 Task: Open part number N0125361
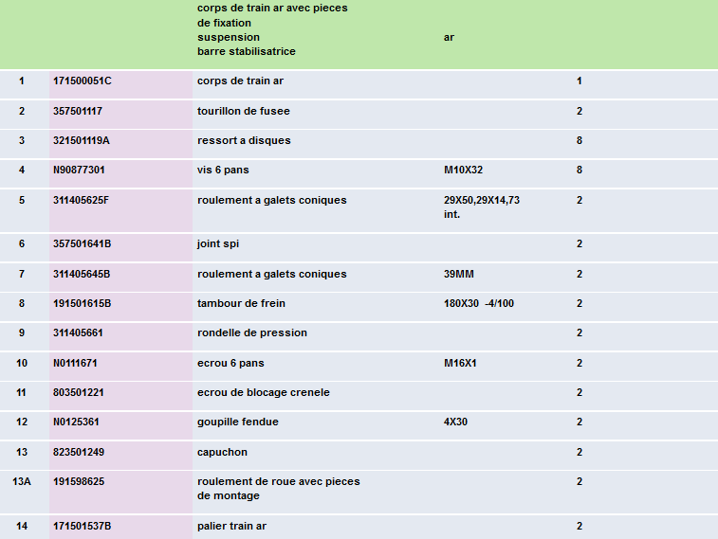click(75, 422)
